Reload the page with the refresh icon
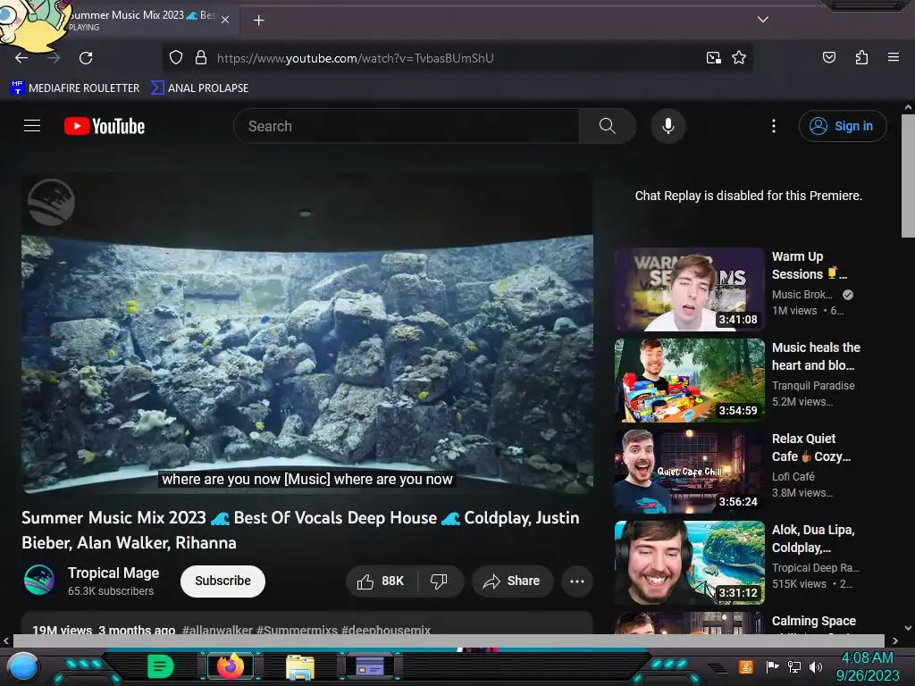 tap(86, 58)
